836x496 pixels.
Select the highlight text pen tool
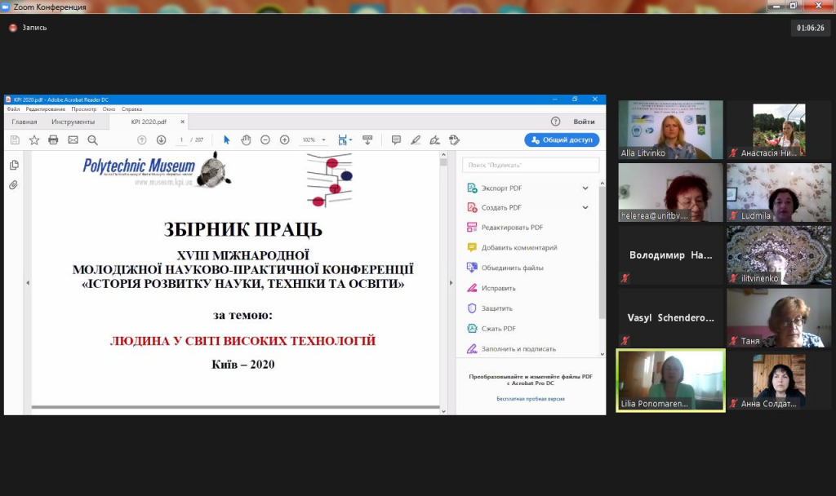[416, 140]
